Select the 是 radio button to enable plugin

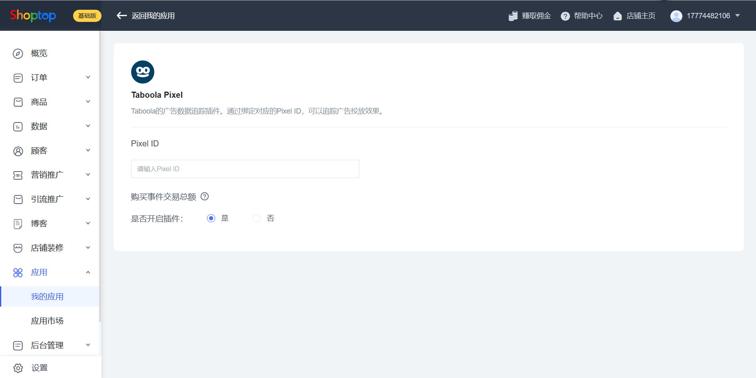211,219
